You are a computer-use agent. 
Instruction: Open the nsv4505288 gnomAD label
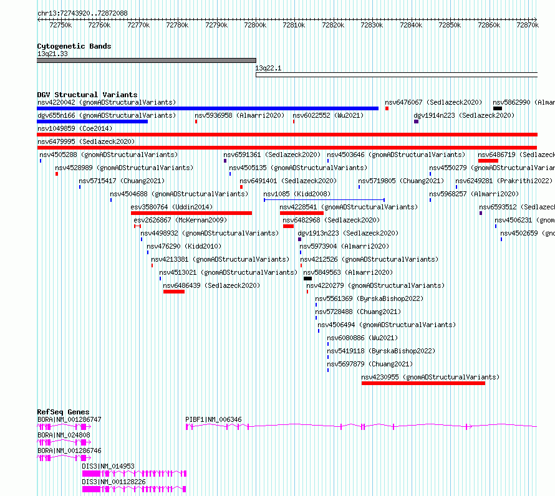pos(109,155)
